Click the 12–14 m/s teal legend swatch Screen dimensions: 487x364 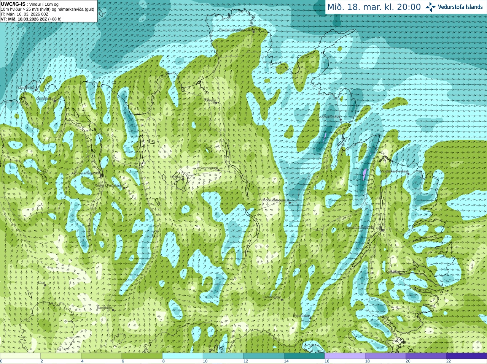[264, 356]
